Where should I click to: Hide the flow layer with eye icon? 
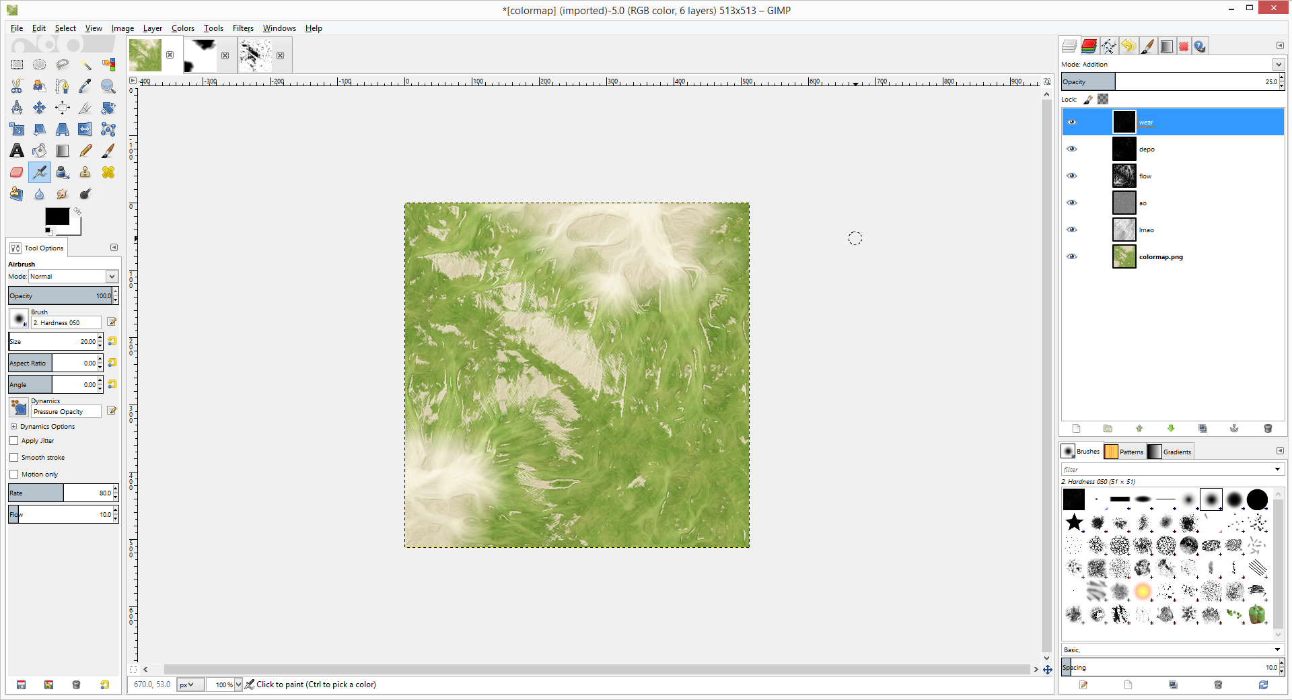[x=1072, y=176]
